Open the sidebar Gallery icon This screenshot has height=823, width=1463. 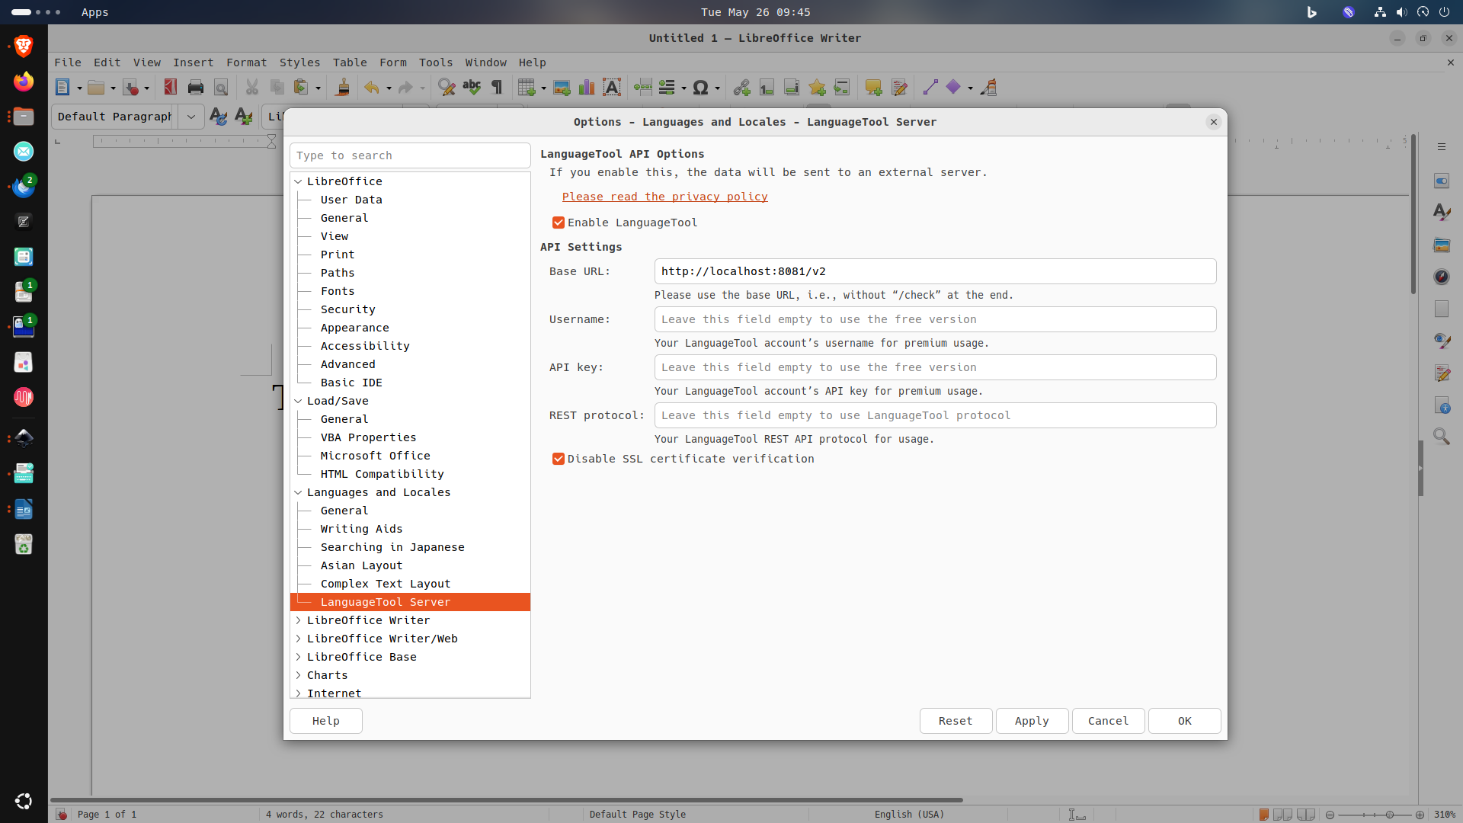(1442, 245)
